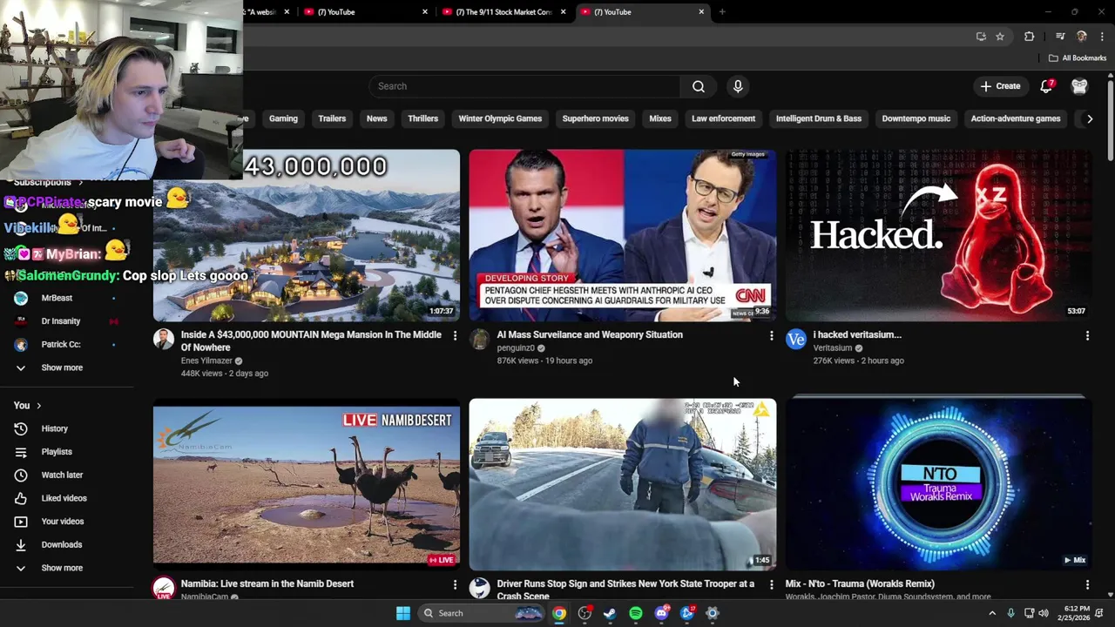Open YouTube notifications bell
The image size is (1115, 627).
(1046, 86)
